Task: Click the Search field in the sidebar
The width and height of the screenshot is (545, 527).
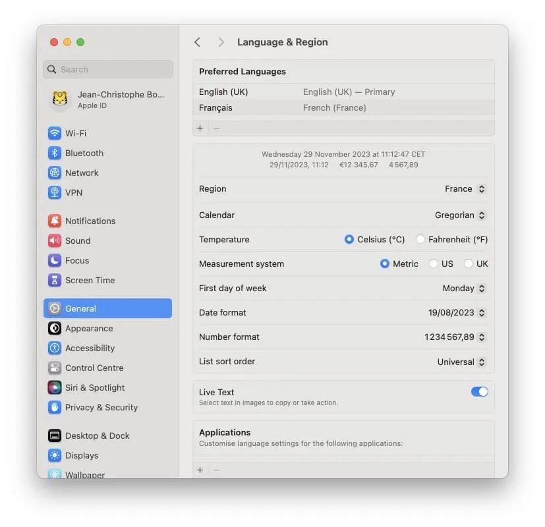Action: coord(107,69)
